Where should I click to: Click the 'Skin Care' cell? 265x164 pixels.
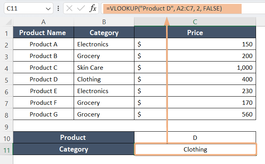click(104, 67)
